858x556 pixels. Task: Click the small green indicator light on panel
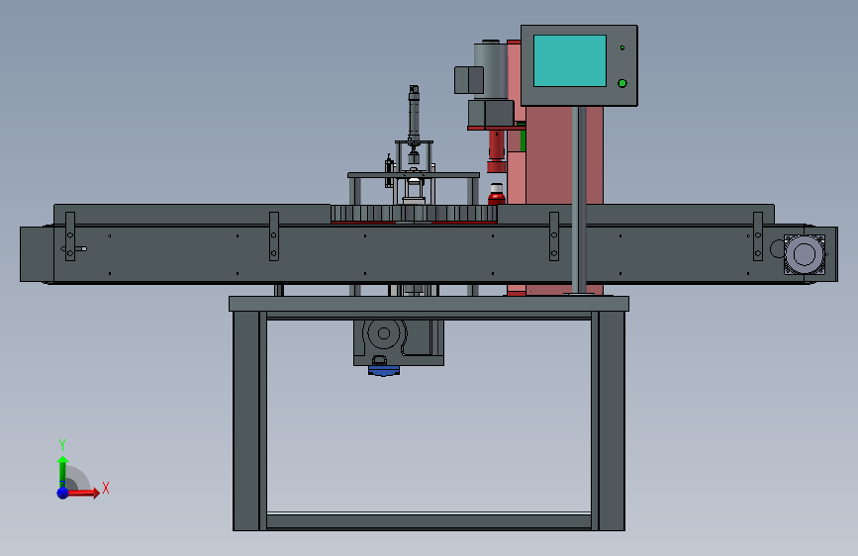click(622, 47)
